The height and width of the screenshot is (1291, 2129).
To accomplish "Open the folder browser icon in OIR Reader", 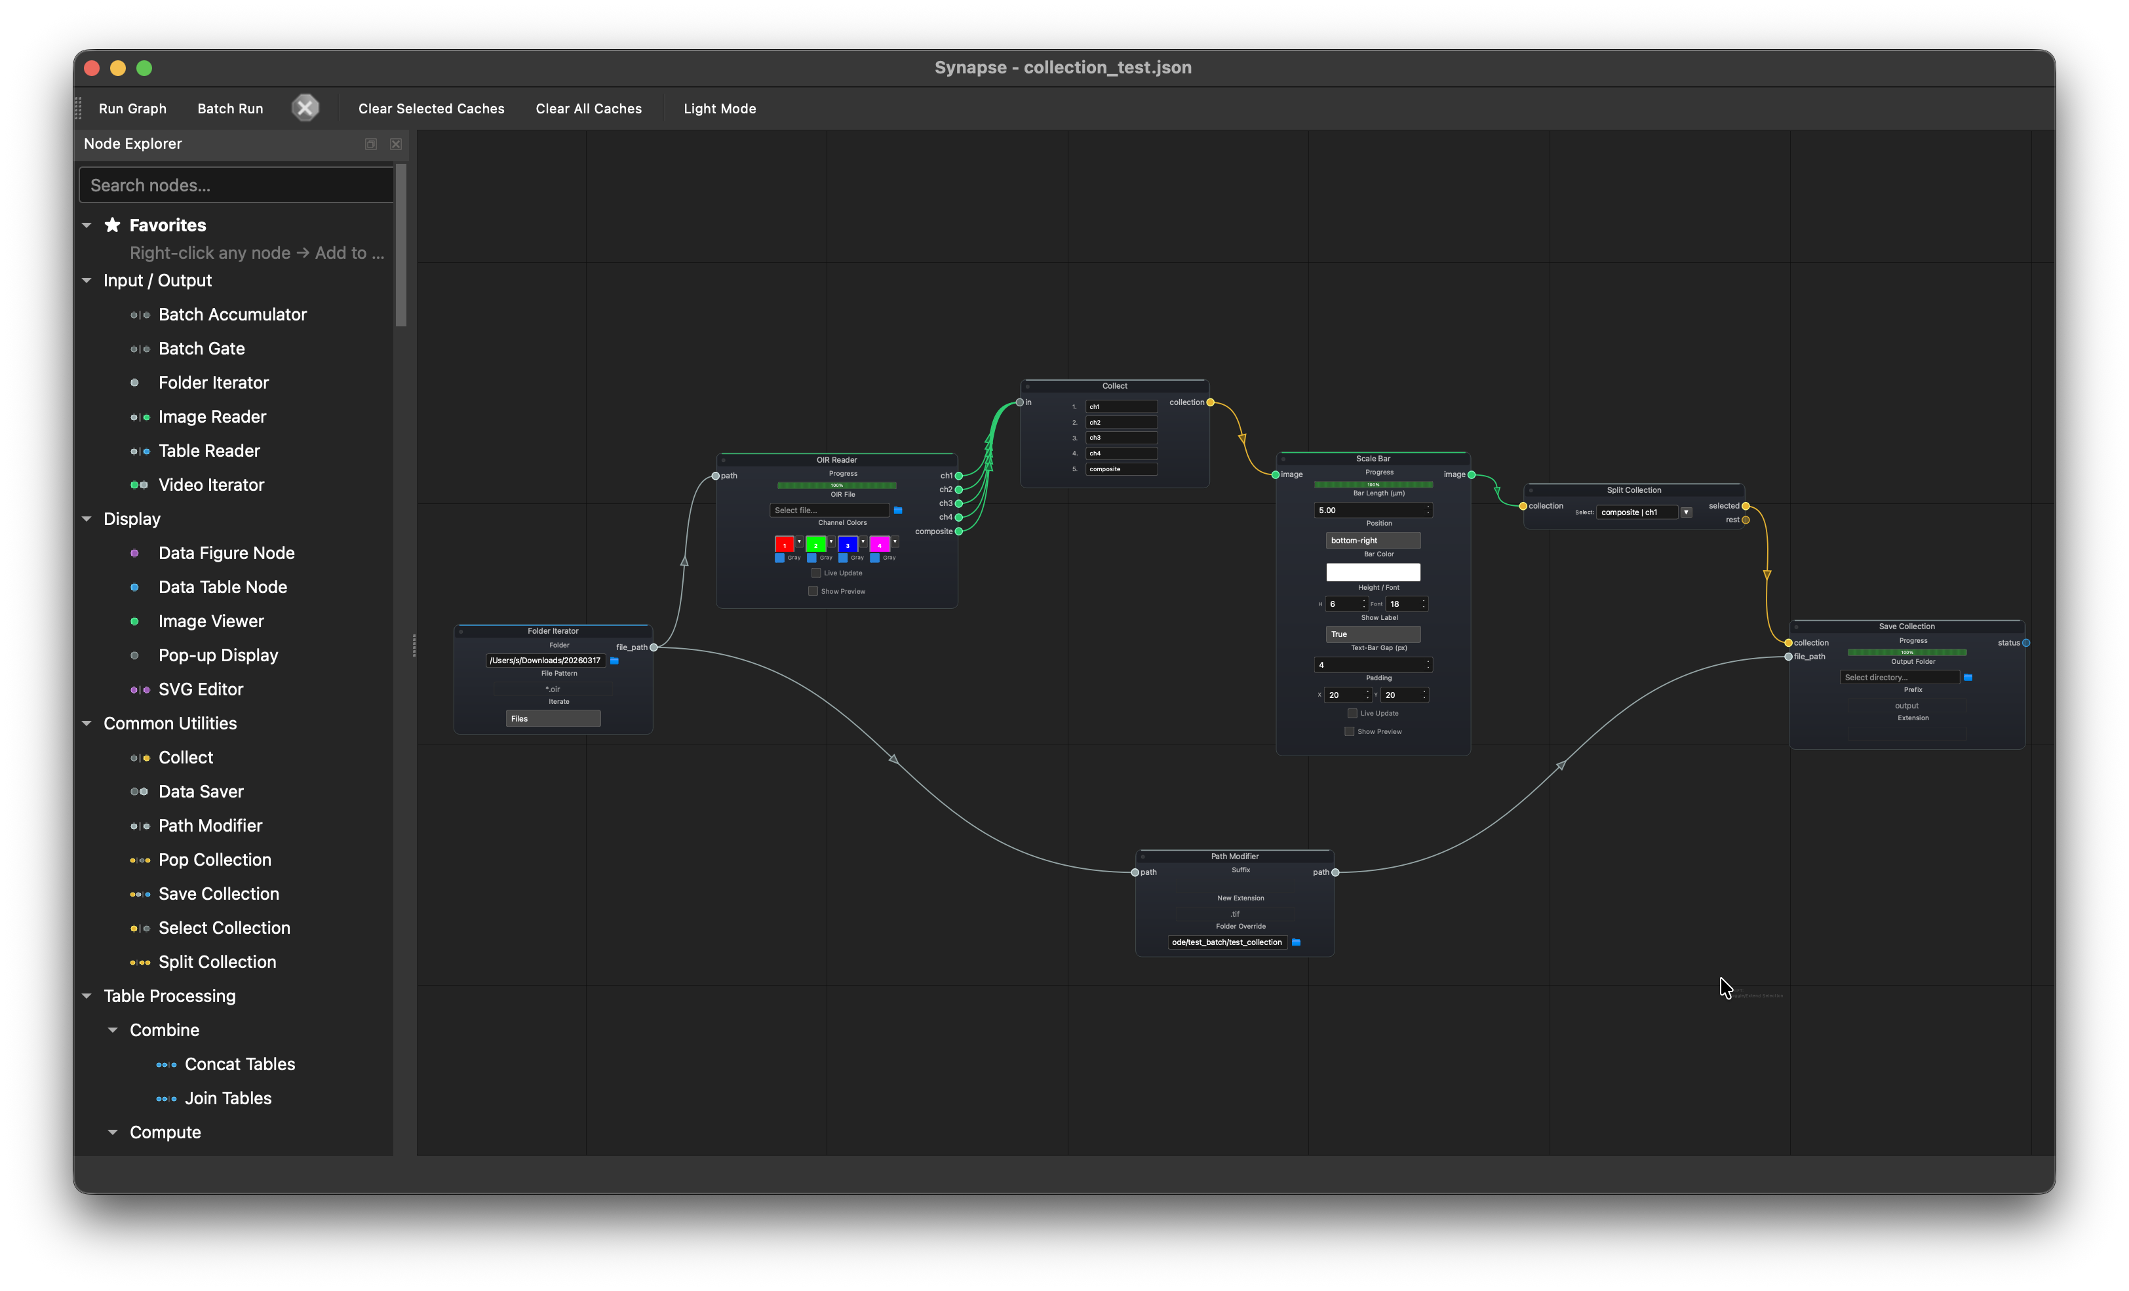I will pos(899,511).
